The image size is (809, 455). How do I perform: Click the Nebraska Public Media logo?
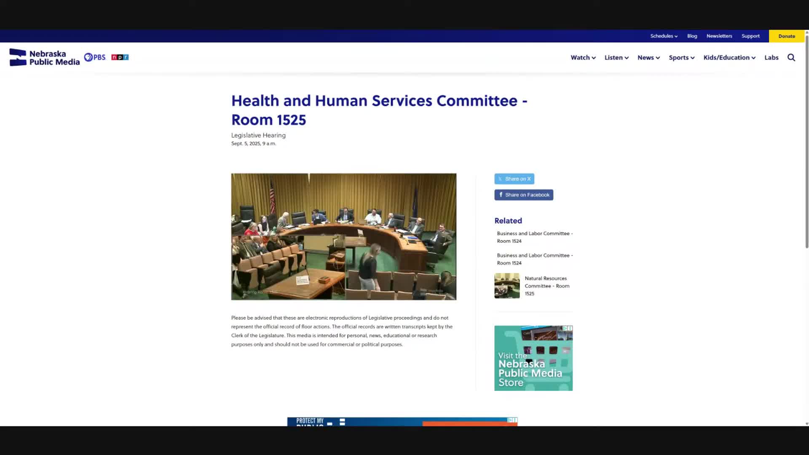click(45, 58)
